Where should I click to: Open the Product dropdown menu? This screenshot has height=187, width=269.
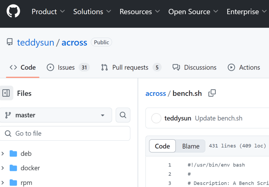click(x=48, y=12)
